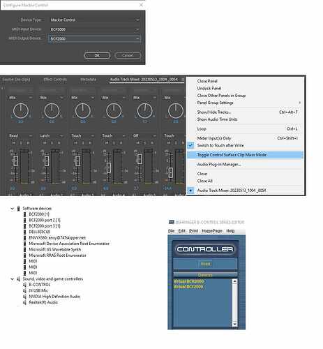Image resolution: width=323 pixels, height=349 pixels.
Task: Click the Software devices category icon
Action: click(x=19, y=209)
